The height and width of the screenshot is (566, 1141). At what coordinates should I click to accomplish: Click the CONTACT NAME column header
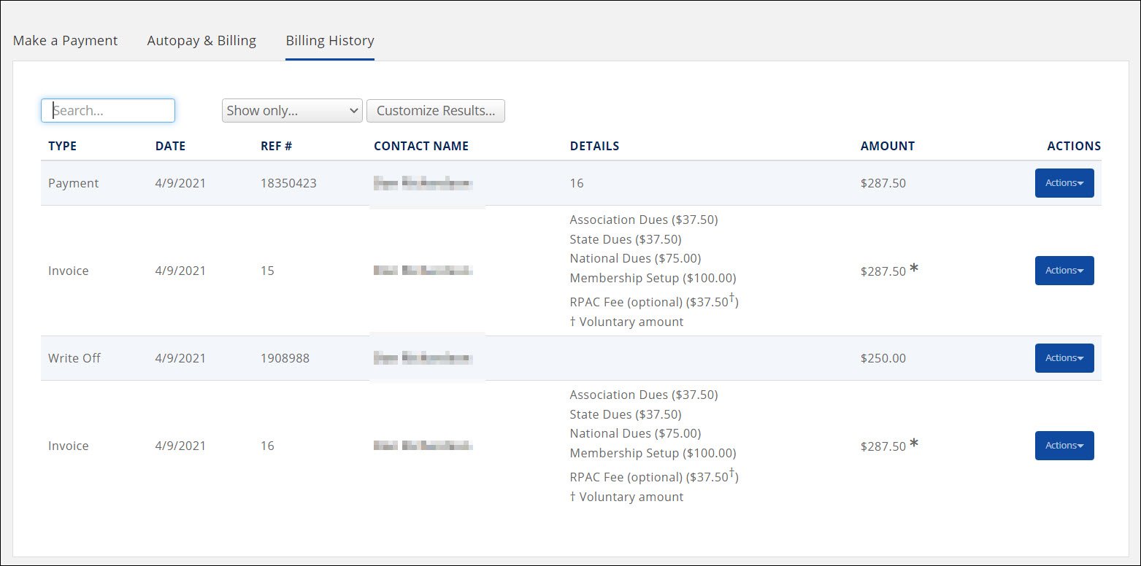(420, 146)
